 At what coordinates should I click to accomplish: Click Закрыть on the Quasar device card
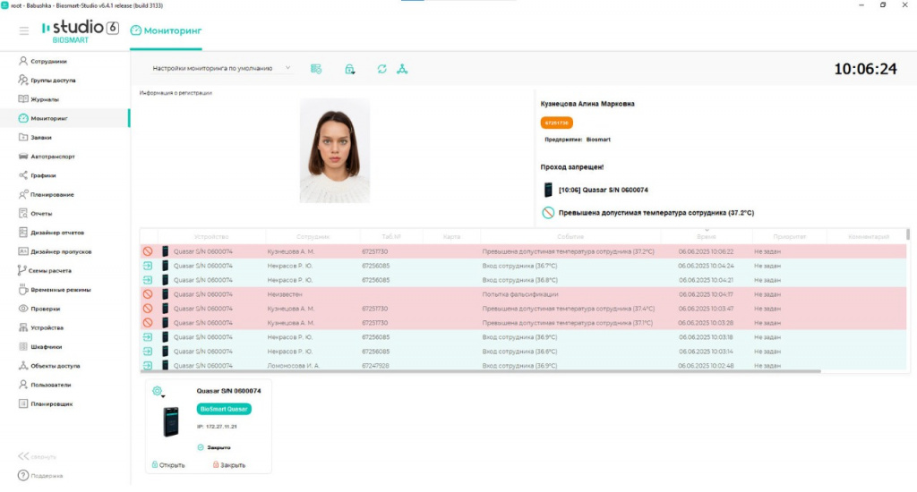point(228,465)
